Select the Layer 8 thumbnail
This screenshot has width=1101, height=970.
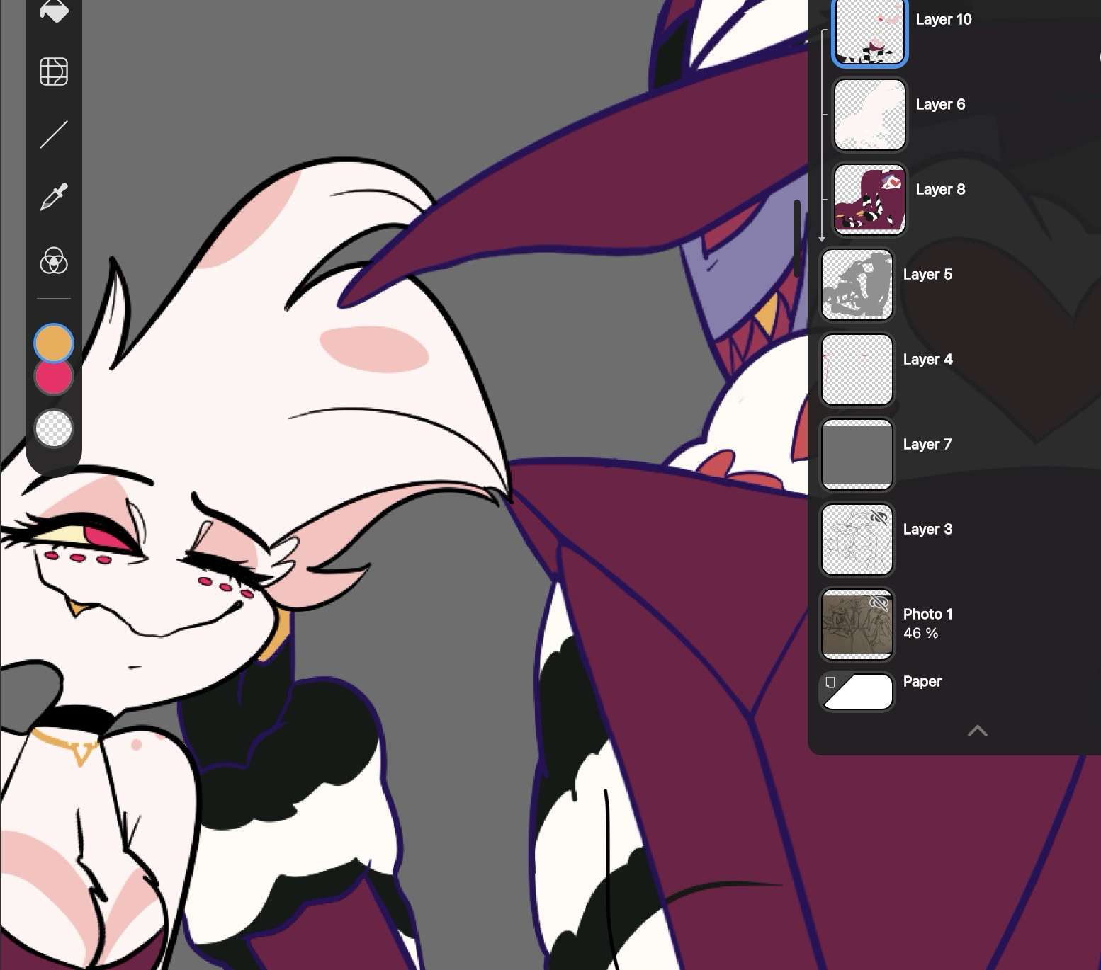coord(869,200)
